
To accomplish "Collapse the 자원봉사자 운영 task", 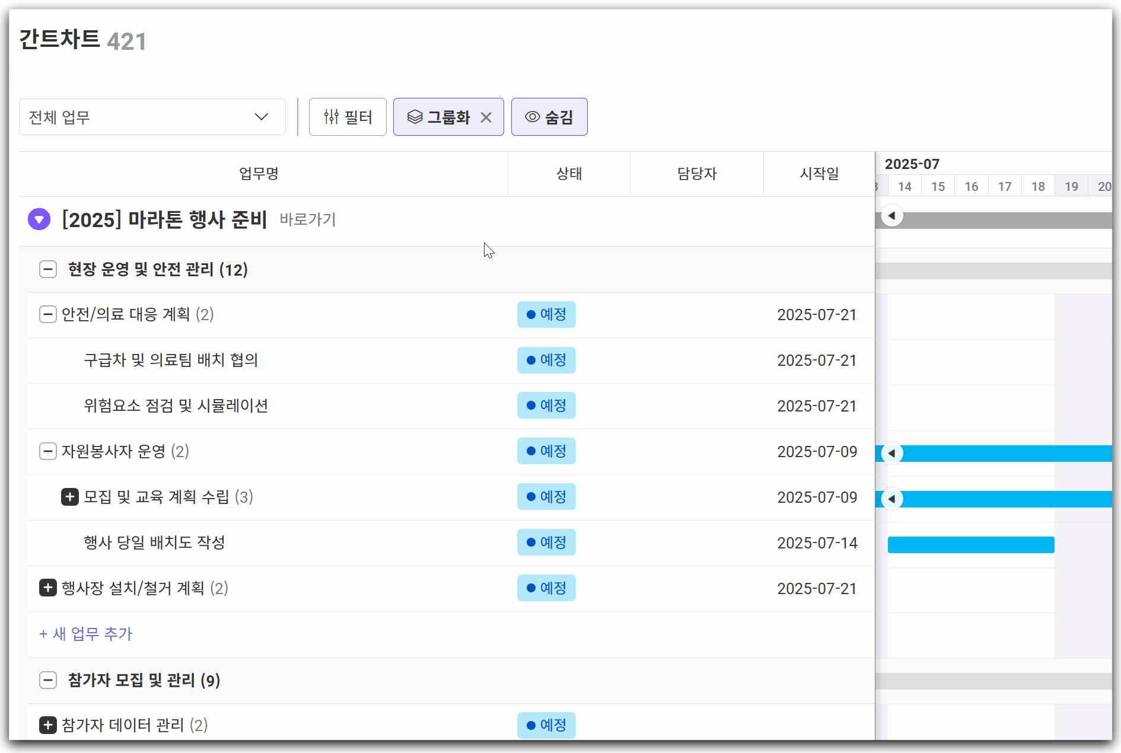I will click(48, 451).
